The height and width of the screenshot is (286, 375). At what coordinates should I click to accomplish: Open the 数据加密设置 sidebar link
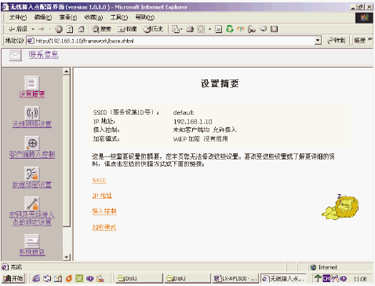coord(32,185)
